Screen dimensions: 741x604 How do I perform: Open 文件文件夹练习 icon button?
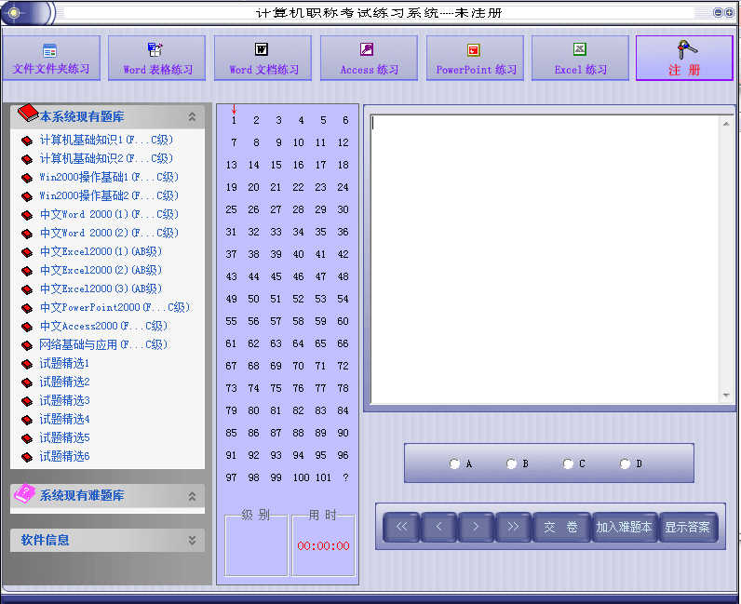point(50,50)
